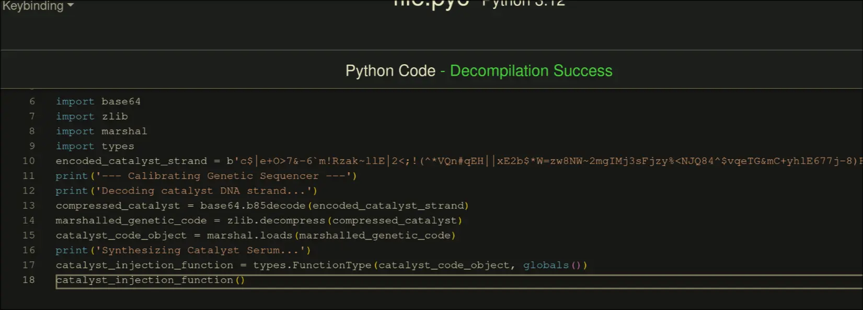
Task: Click the 'Synthesizing Catalyst Serum' print line
Action: 183,251
